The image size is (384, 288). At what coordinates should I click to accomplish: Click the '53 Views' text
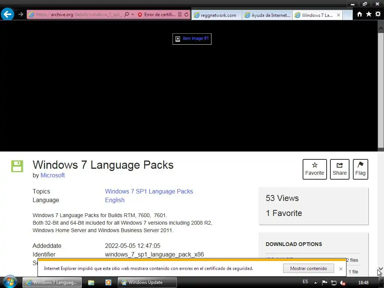coord(282,198)
